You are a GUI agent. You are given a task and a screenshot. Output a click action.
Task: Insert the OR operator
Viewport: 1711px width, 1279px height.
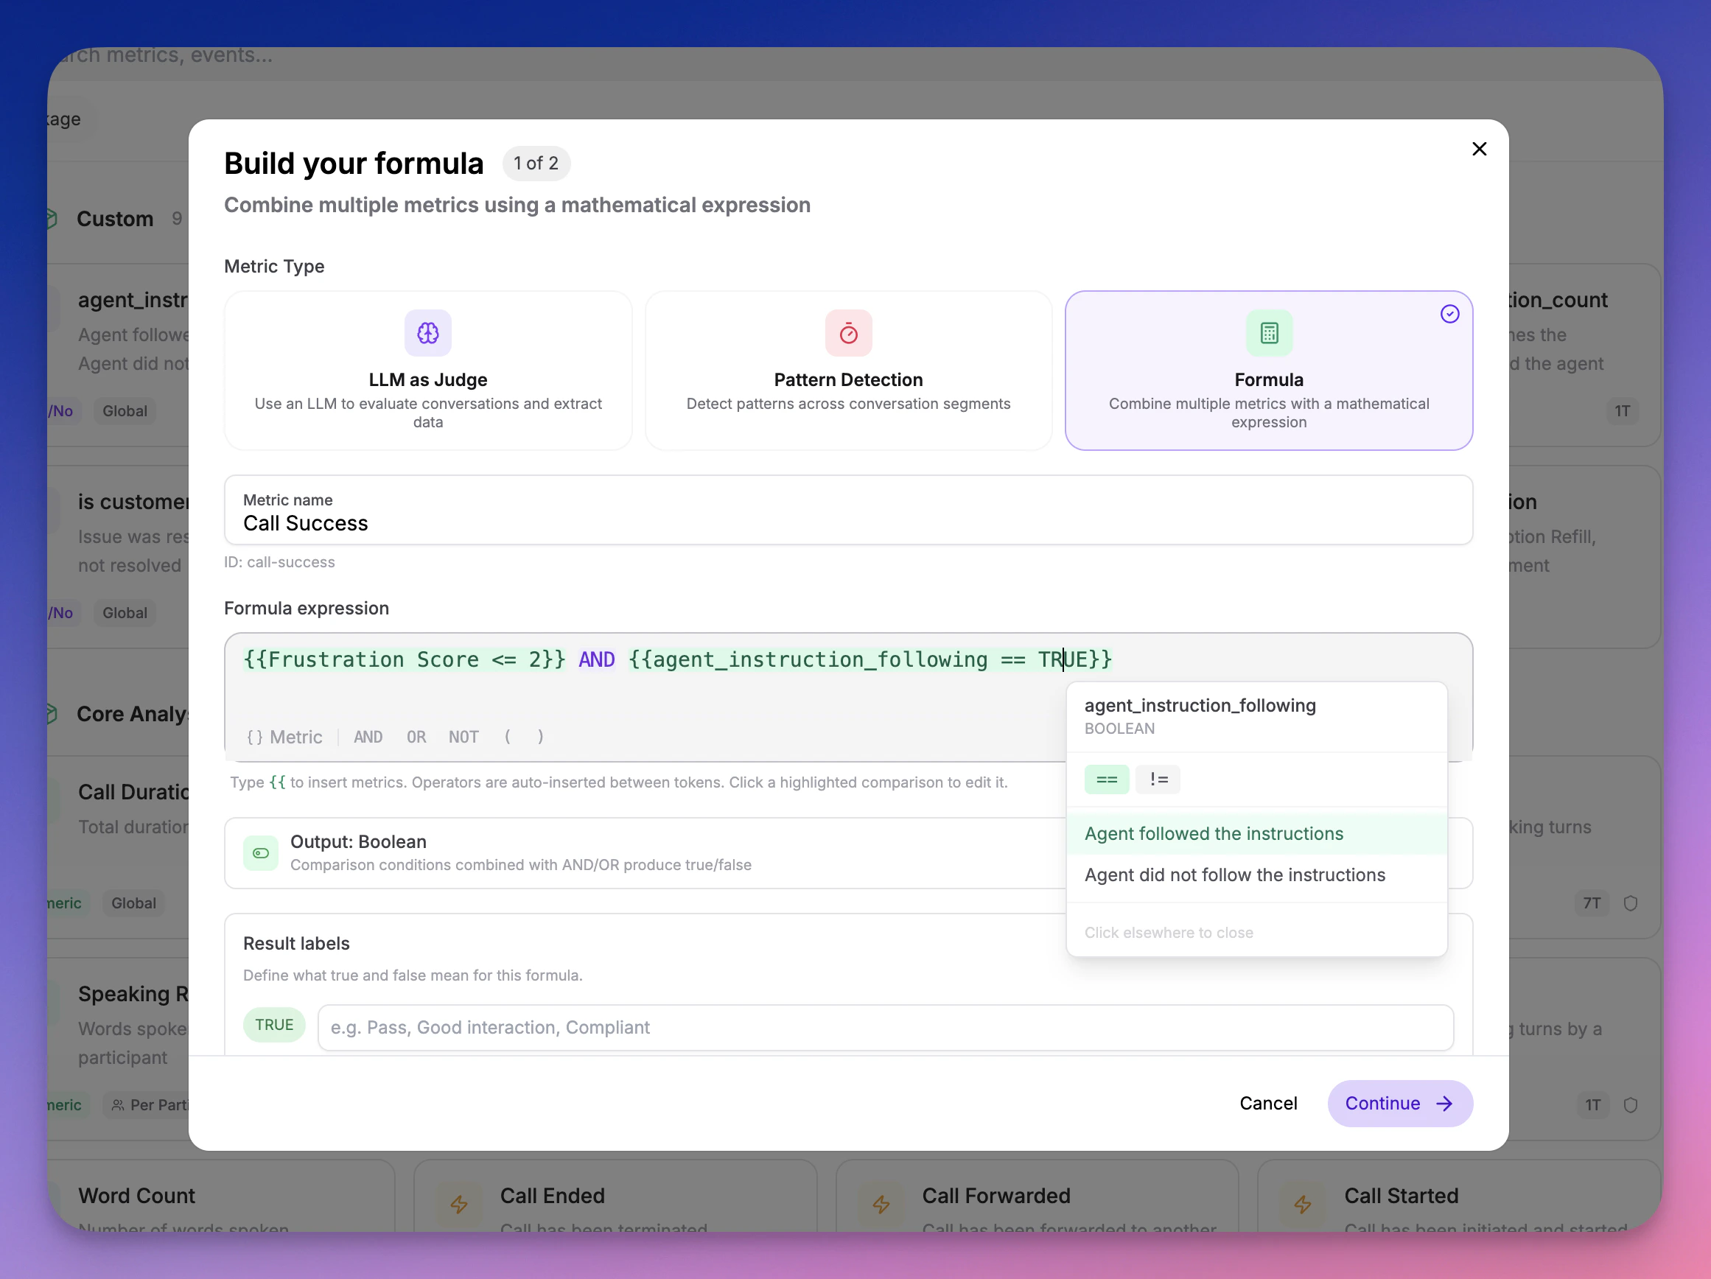pos(416,737)
